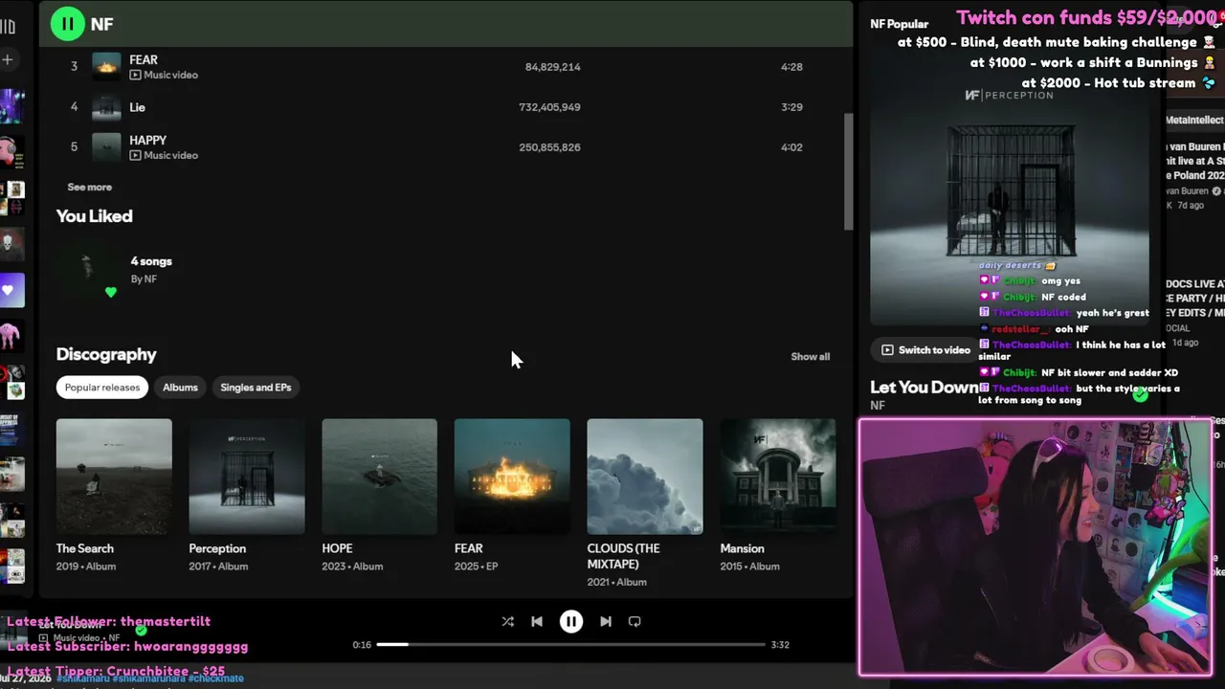The height and width of the screenshot is (689, 1225).
Task: Pause NF with the green header button
Action: click(x=67, y=24)
